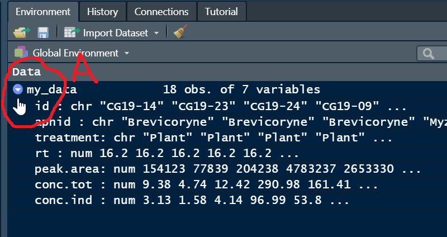
Task: Open the Import Dataset dropdown arrow
Action: tap(156, 33)
